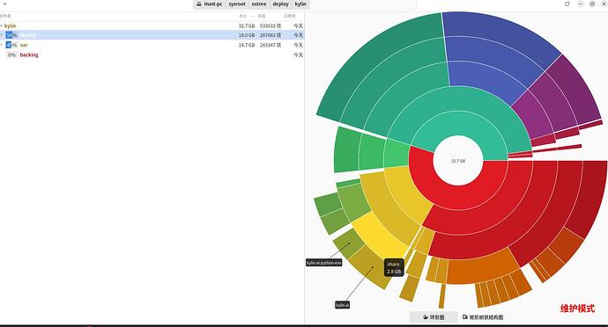This screenshot has height=327, width=608.
Task: Select the var folder name
Action: [x=24, y=45]
